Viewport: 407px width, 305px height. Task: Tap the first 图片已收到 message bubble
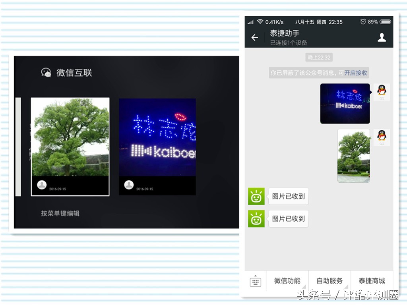(x=288, y=196)
